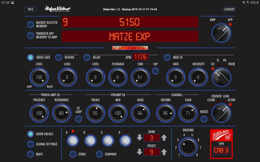Select preset footswitch C
Screen dimensions: 260x162
(108, 140)
